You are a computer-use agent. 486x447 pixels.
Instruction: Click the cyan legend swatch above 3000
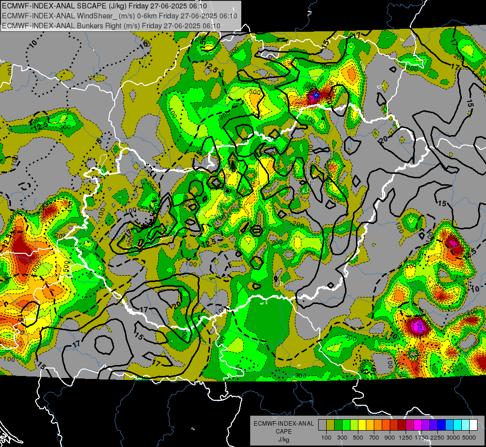point(458,425)
